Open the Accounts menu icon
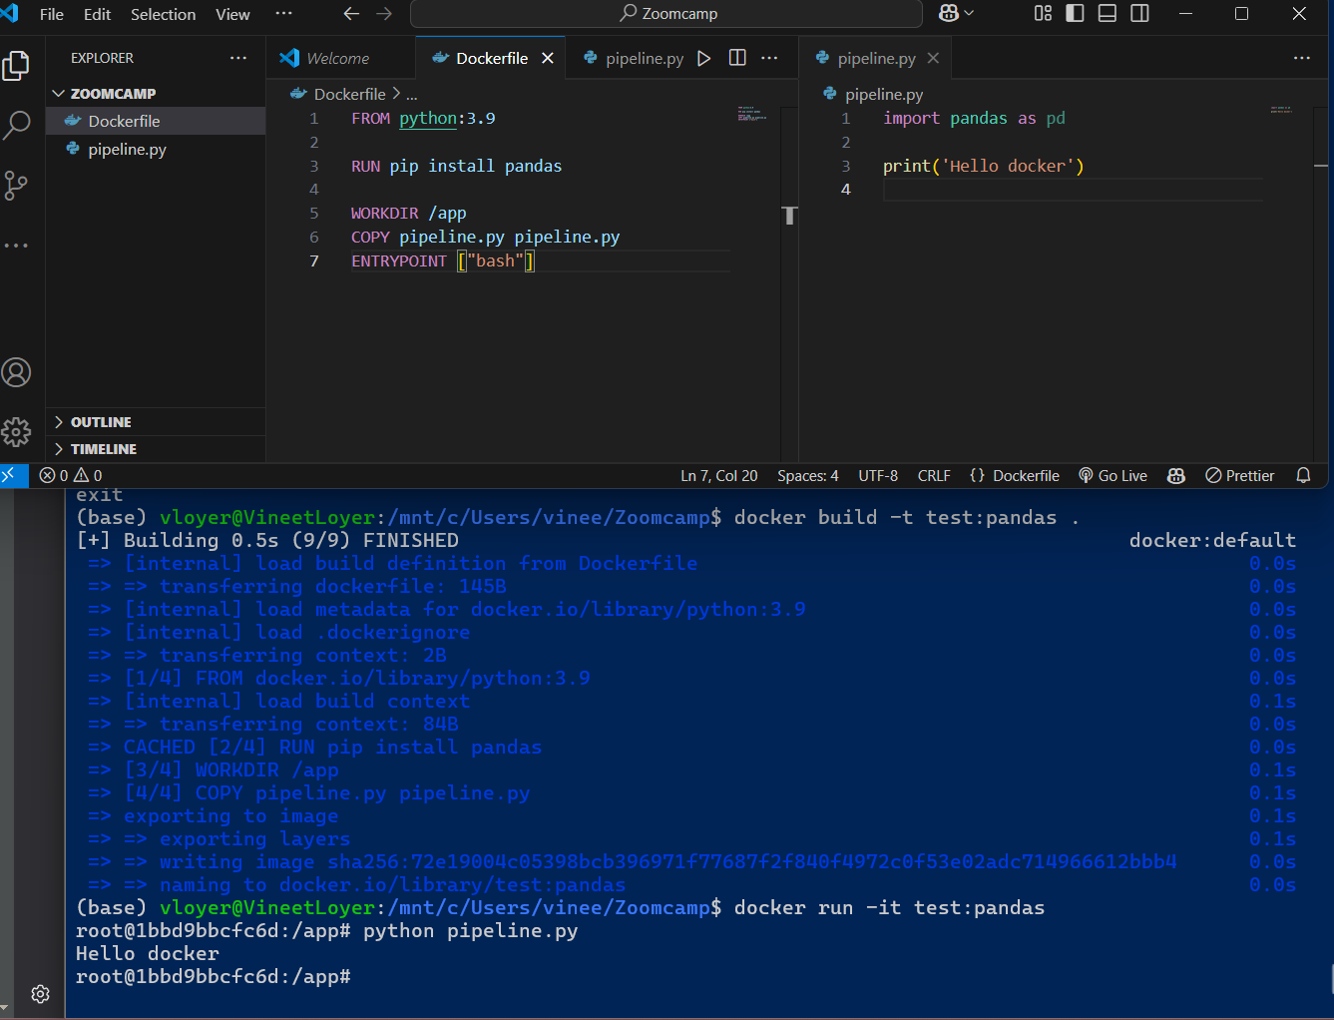The height and width of the screenshot is (1020, 1334). pyautogui.click(x=17, y=372)
